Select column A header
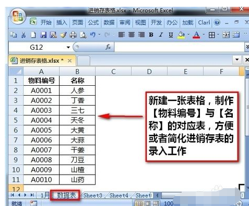The width and height of the screenshot is (249, 206). click(x=41, y=72)
